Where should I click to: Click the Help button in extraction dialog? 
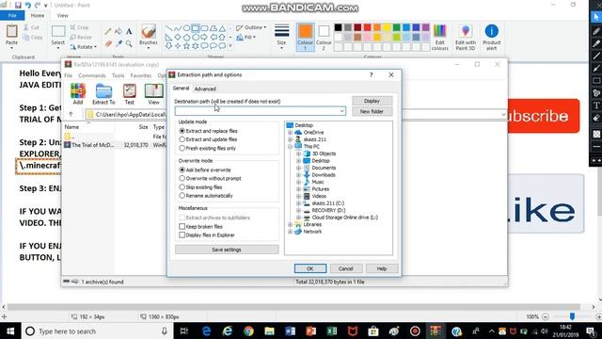382,268
